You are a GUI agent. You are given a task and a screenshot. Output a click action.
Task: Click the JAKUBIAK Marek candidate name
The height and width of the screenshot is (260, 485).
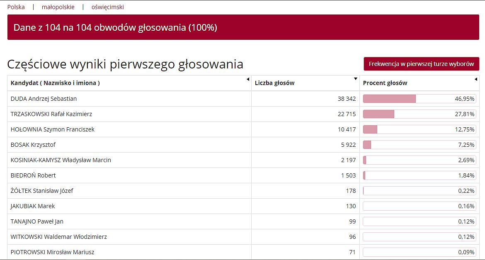tap(33, 206)
